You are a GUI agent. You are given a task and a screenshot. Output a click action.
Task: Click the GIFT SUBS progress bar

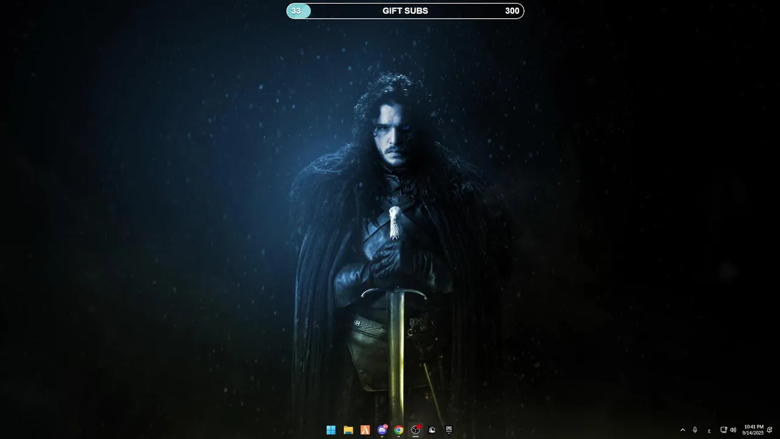[x=405, y=11]
